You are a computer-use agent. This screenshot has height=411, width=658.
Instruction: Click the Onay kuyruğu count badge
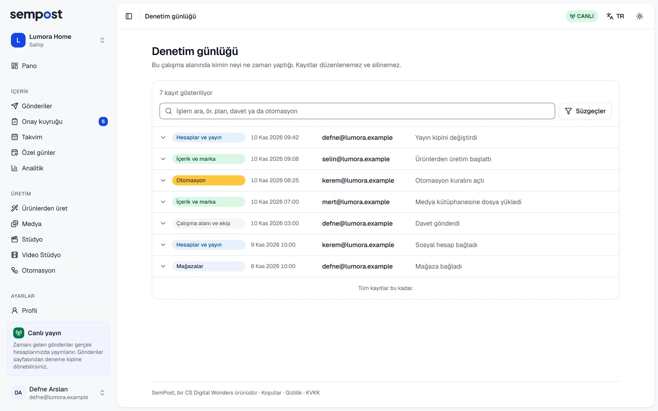click(x=103, y=122)
